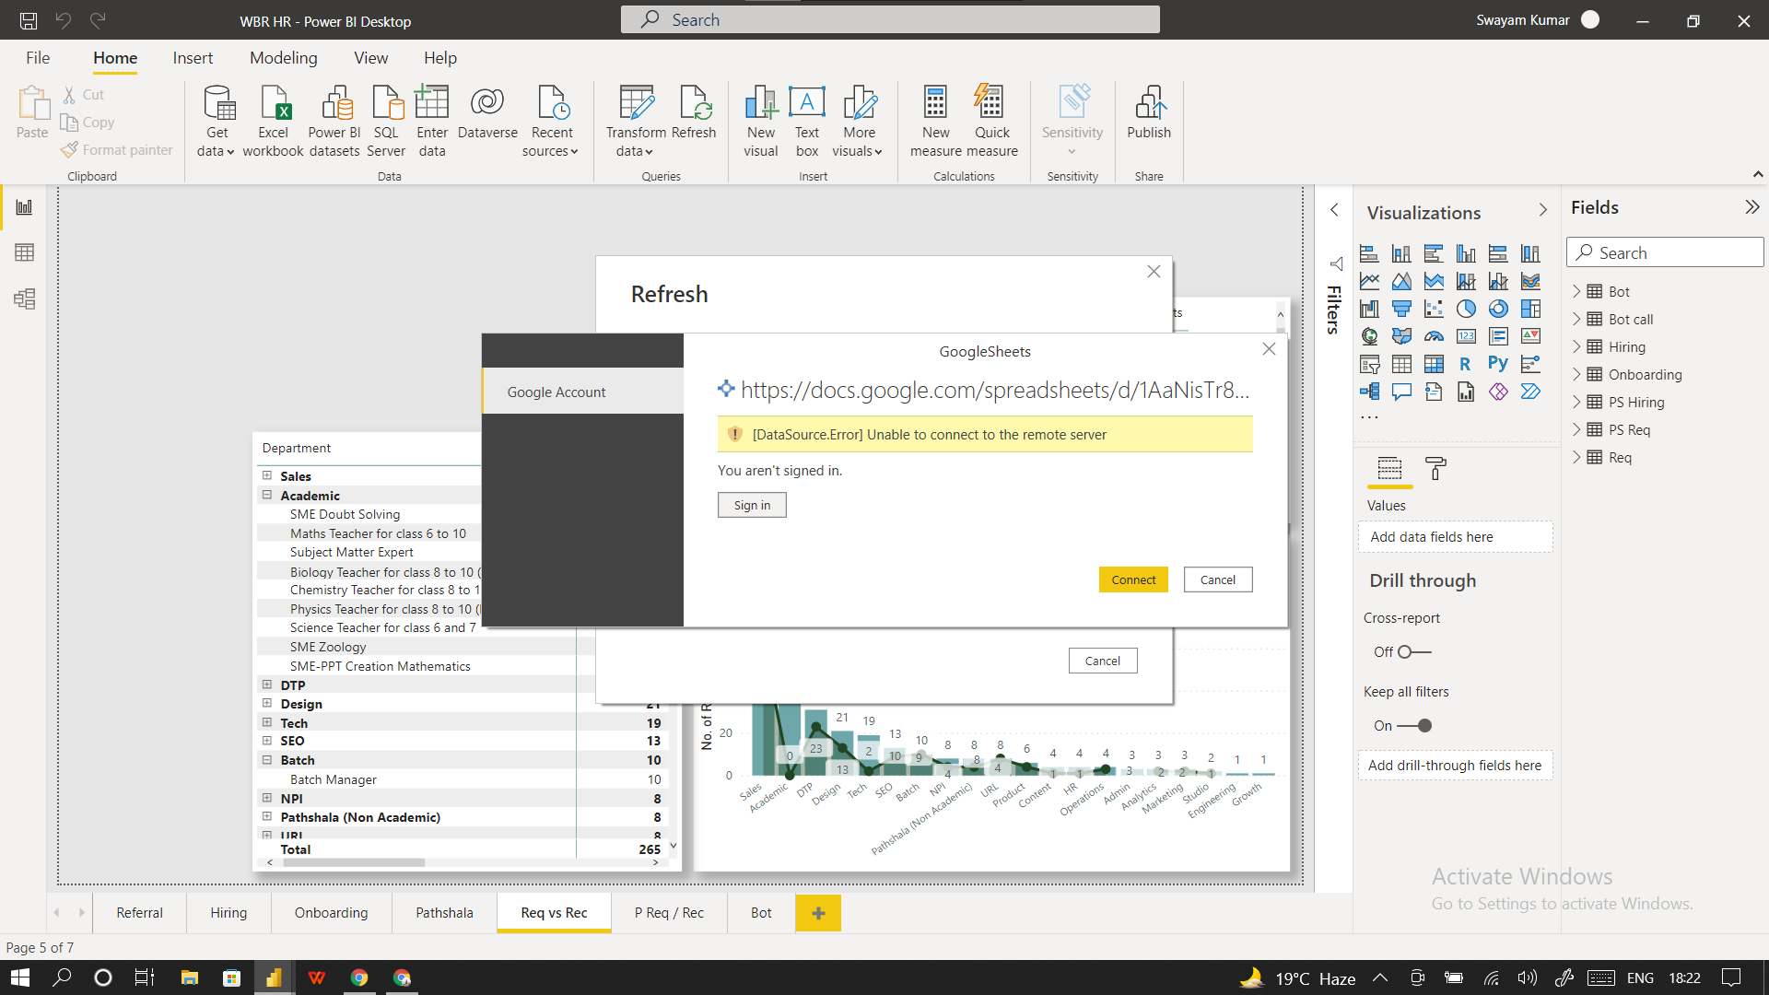Open the SQL Server connector

click(386, 121)
